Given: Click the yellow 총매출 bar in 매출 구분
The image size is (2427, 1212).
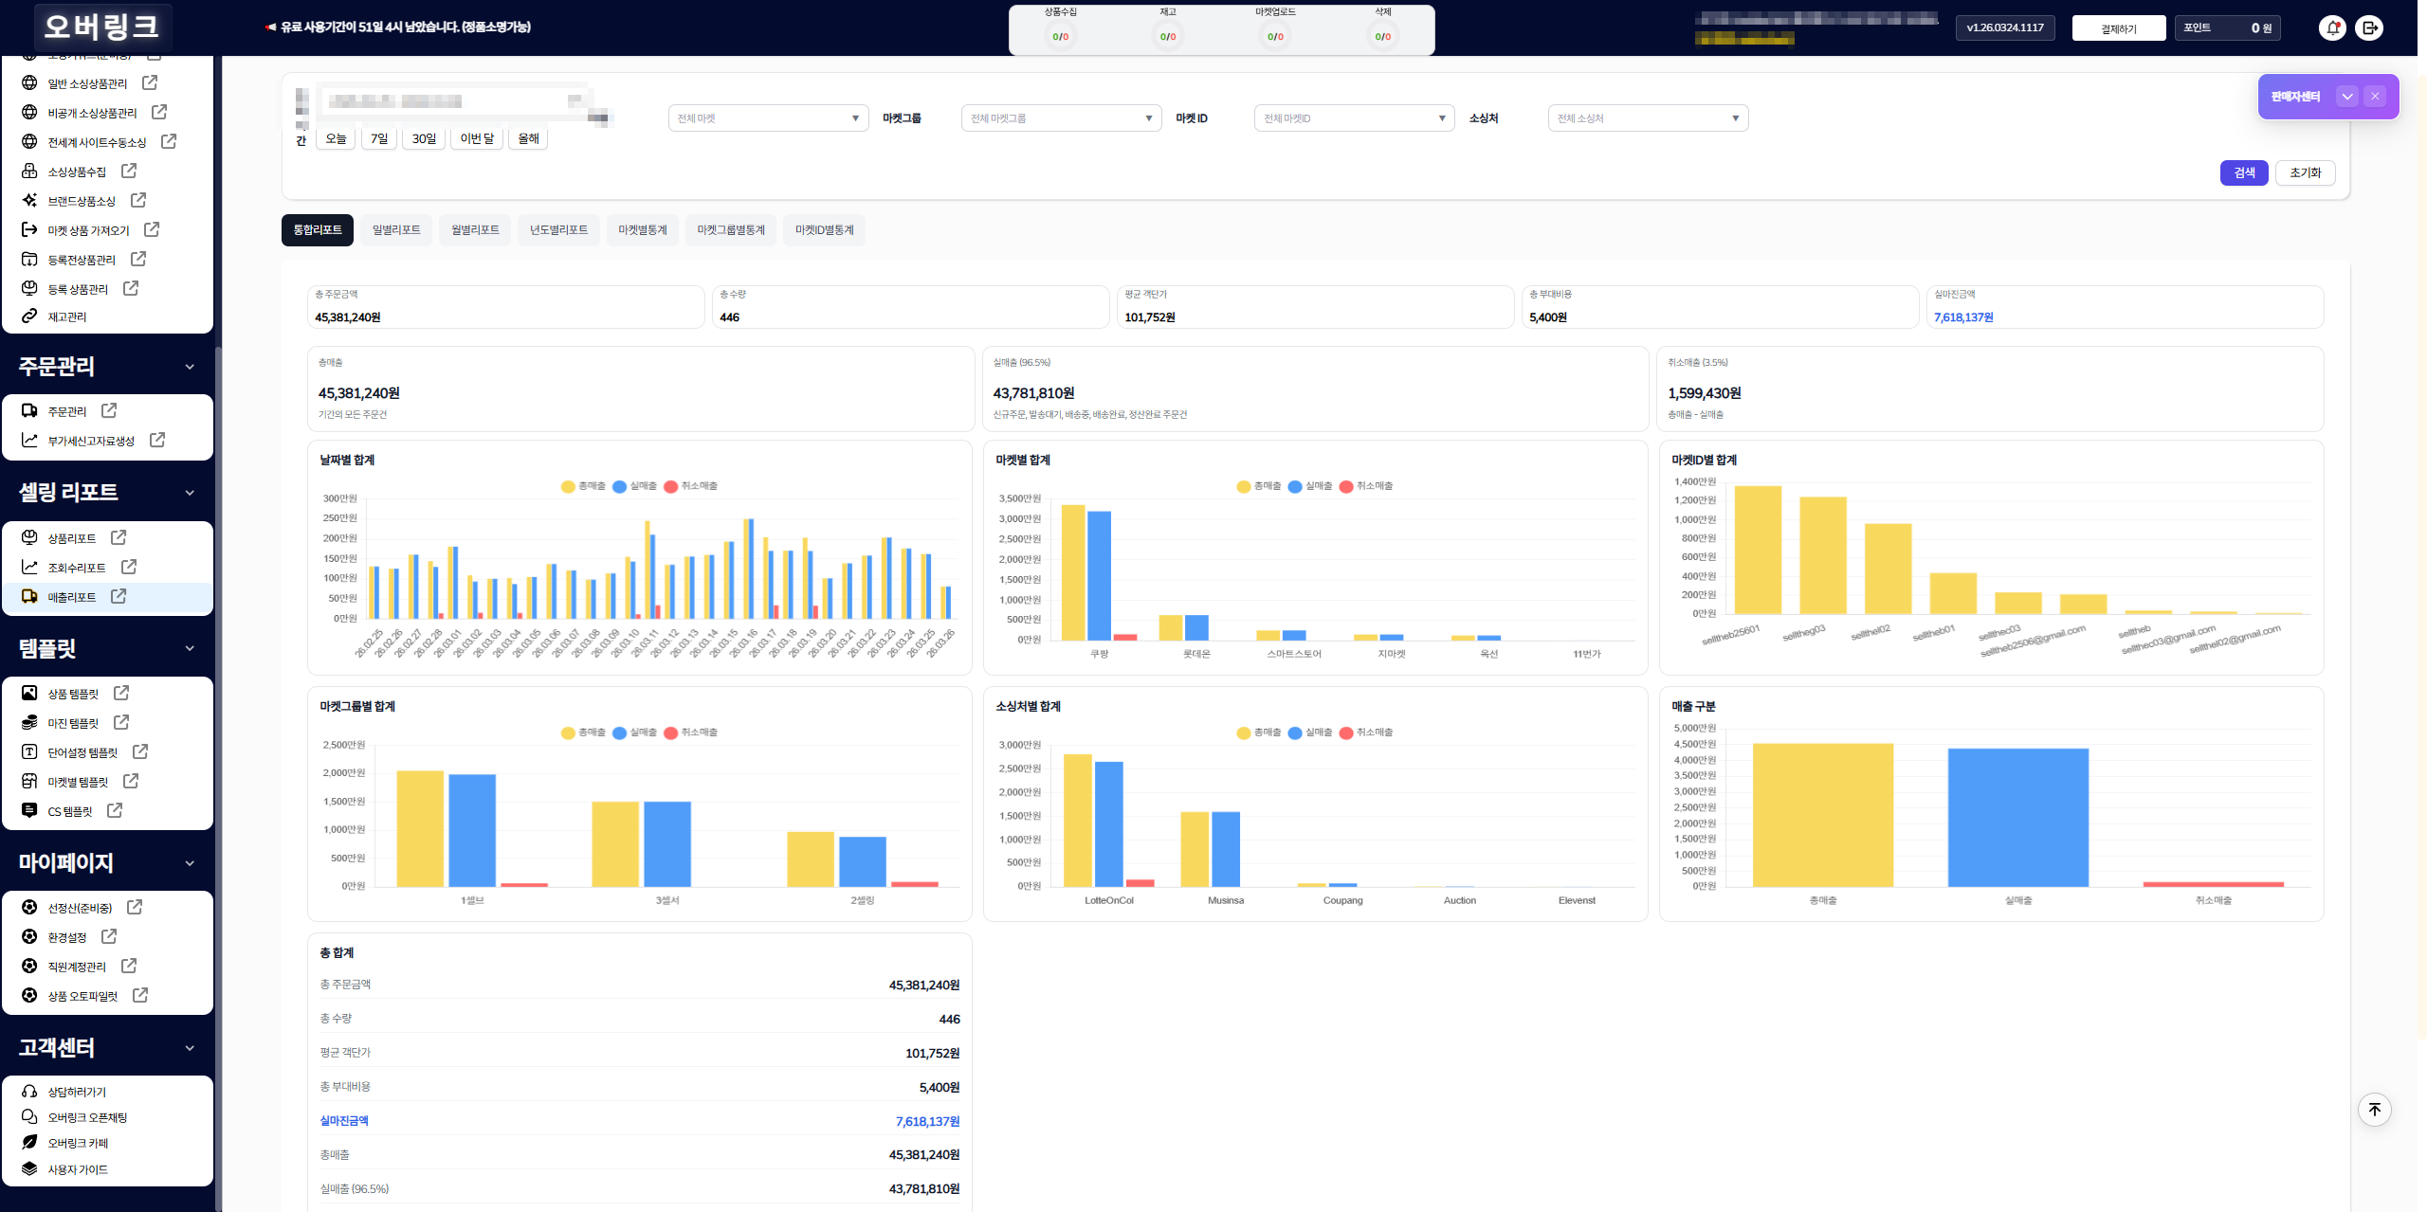Looking at the screenshot, I should pyautogui.click(x=1822, y=815).
